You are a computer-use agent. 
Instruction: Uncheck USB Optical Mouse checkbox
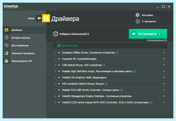click(x=59, y=65)
